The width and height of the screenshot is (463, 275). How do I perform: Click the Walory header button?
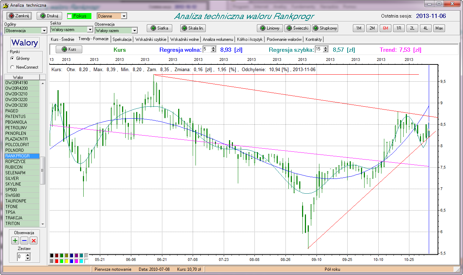tap(25, 43)
